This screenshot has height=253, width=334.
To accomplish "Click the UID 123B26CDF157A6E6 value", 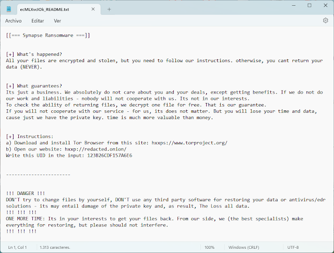I will click(110, 156).
